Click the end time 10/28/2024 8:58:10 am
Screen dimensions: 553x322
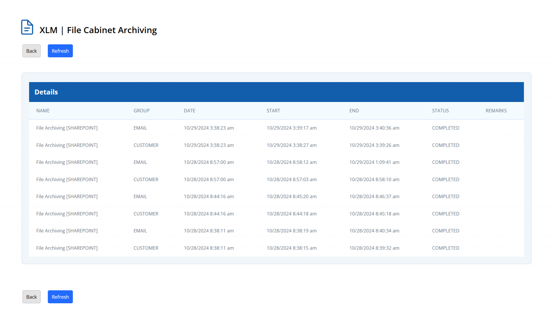pos(374,179)
